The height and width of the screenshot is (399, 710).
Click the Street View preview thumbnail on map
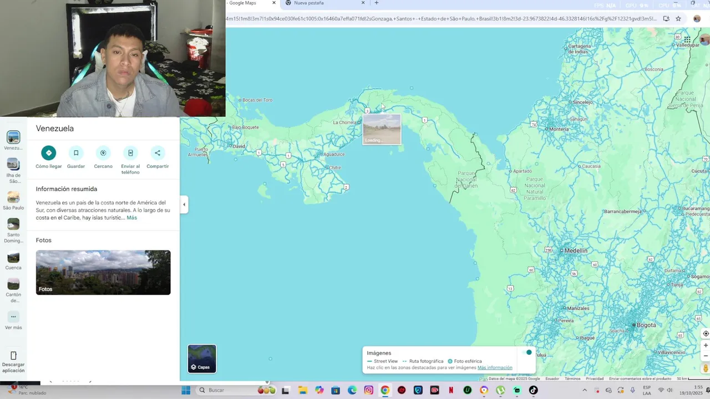(x=382, y=129)
